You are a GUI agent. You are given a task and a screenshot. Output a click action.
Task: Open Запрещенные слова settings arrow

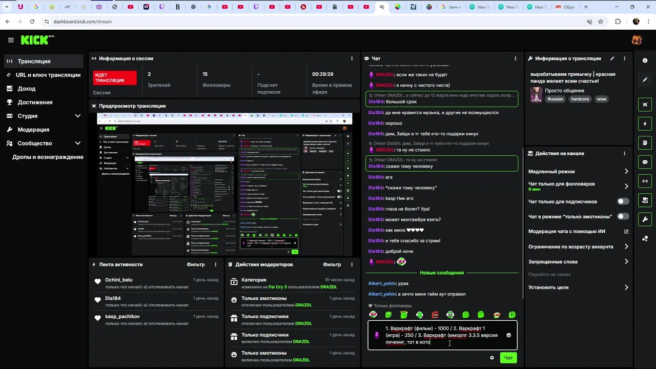[x=626, y=261]
